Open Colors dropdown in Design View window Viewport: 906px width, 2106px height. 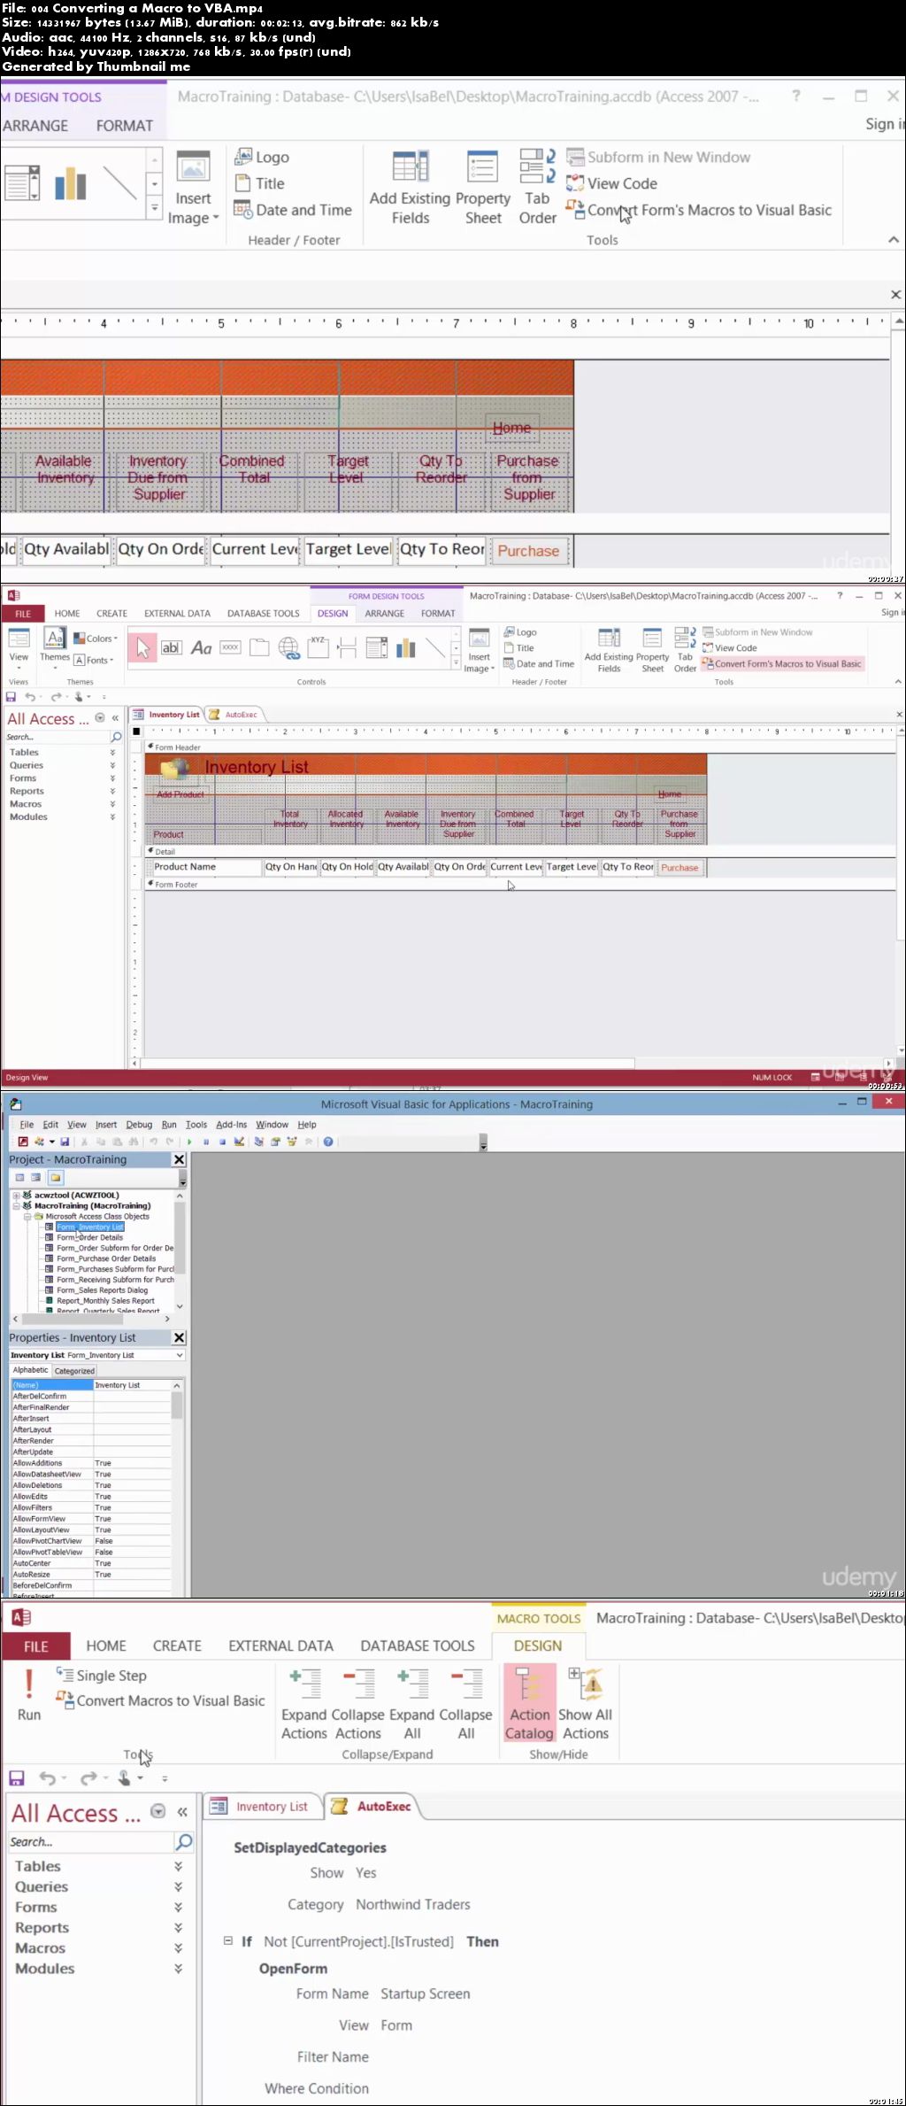point(96,639)
